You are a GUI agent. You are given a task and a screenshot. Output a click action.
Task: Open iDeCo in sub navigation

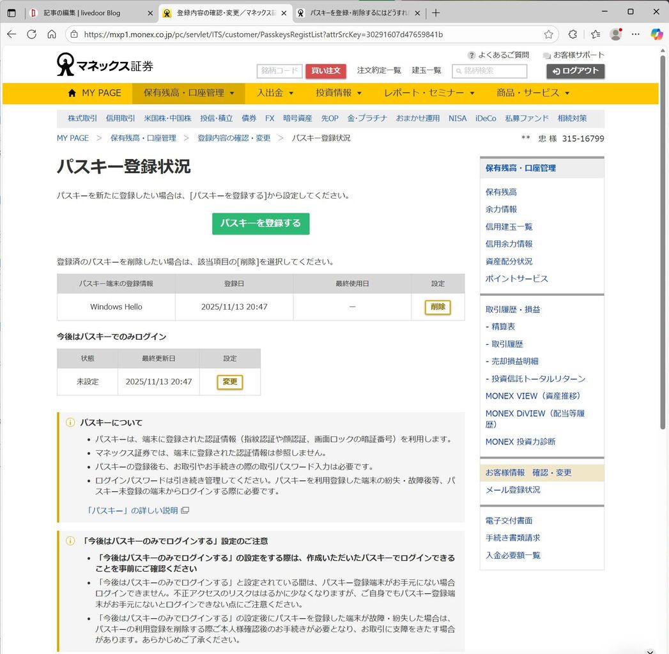486,118
